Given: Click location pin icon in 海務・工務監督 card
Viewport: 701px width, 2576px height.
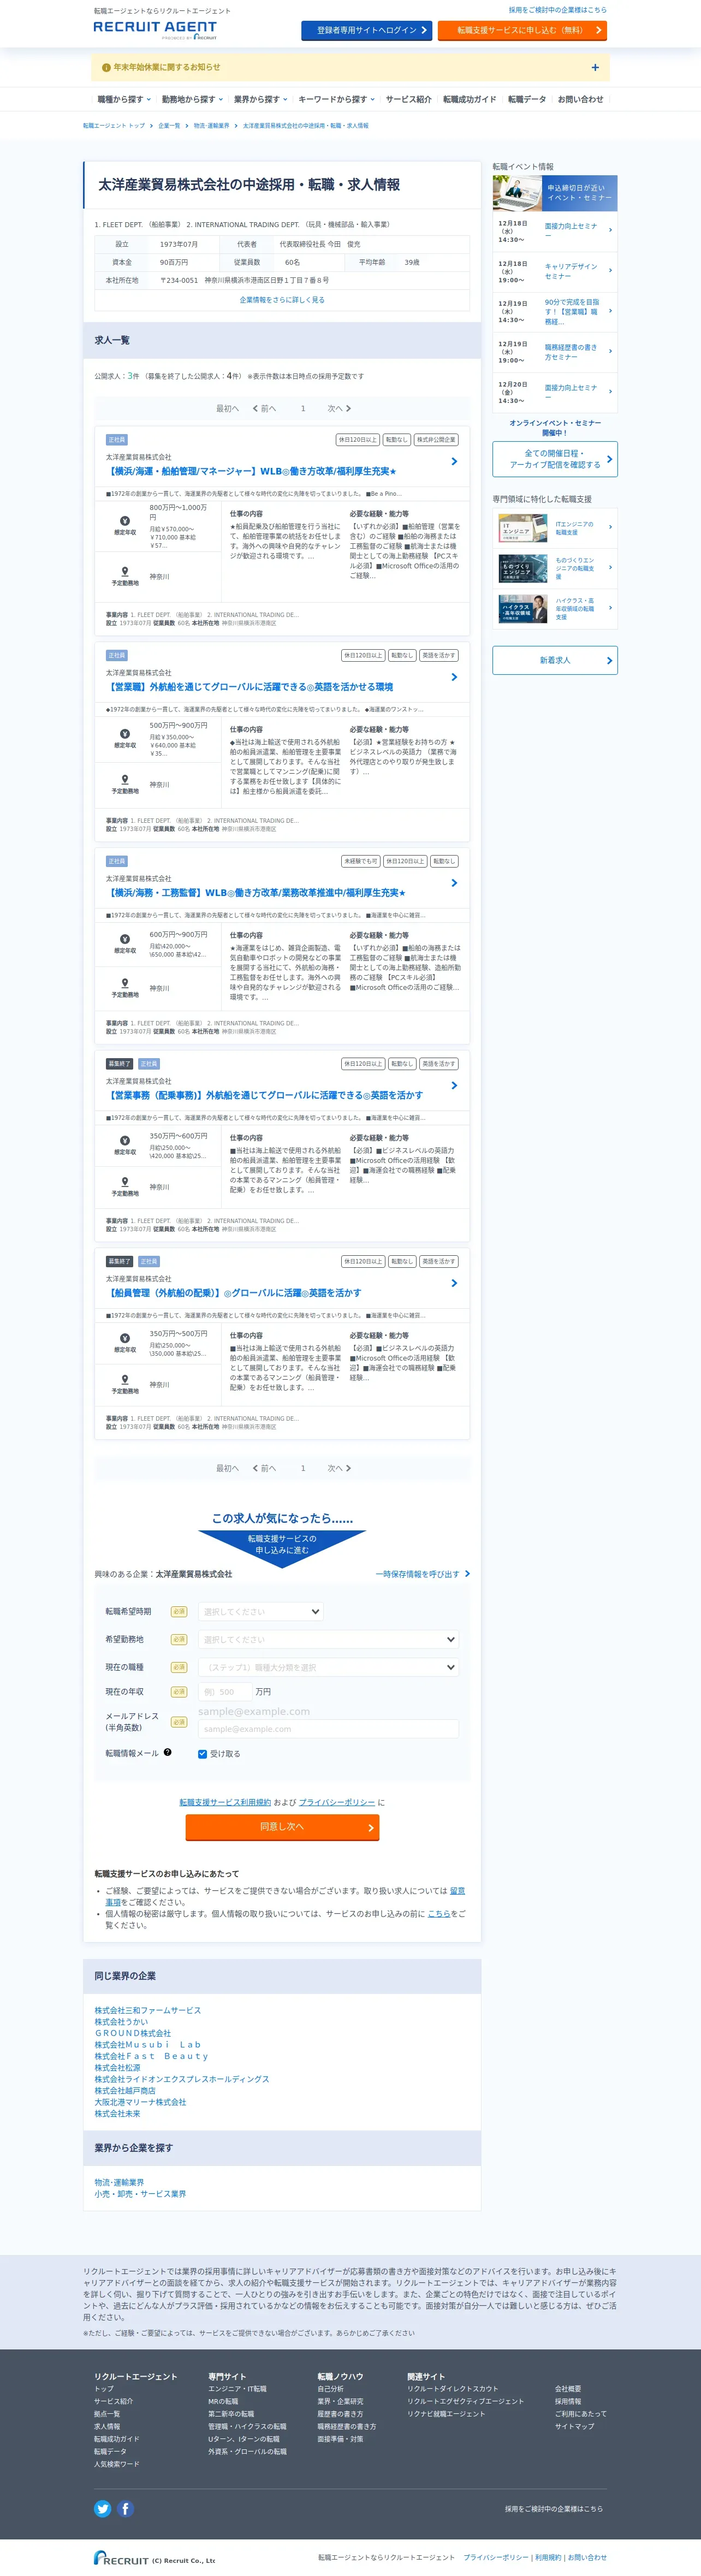Looking at the screenshot, I should click(125, 984).
